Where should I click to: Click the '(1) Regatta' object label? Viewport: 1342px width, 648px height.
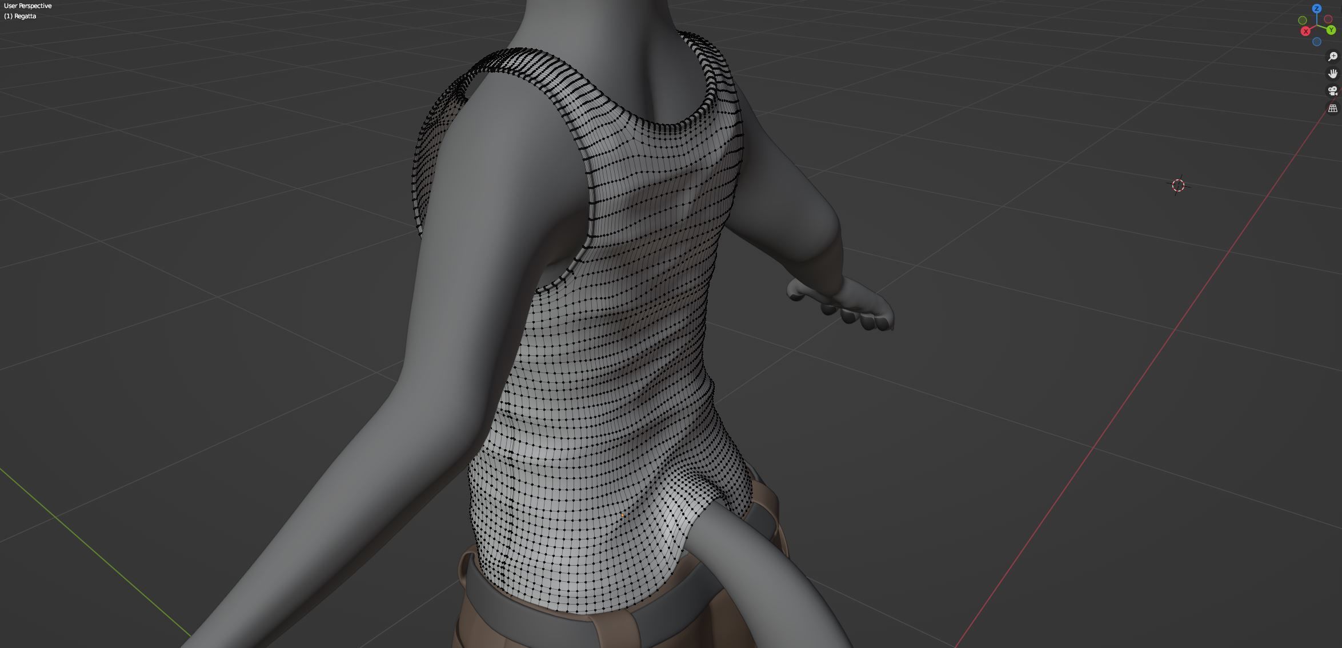[x=20, y=16]
